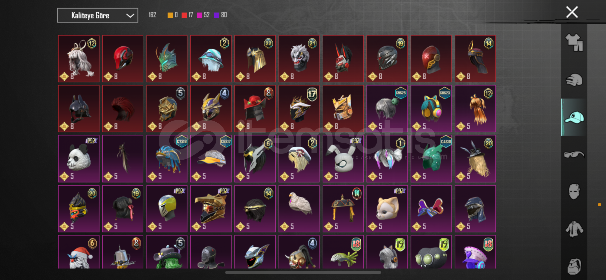Filter by the orange quality swatch
The image size is (606, 280).
tap(170, 15)
